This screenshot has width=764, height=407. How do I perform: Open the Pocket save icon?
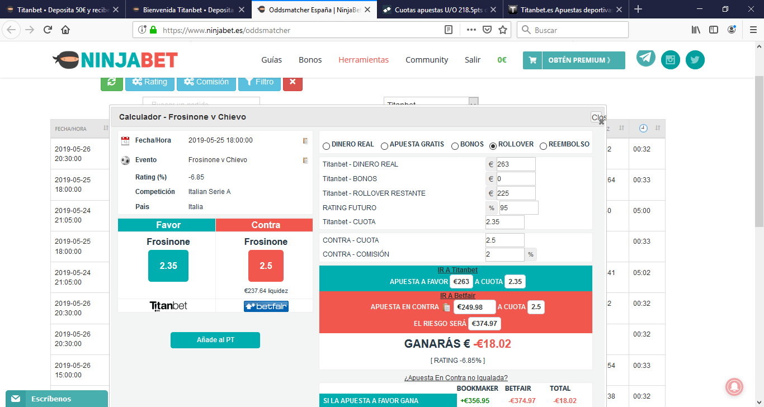tap(487, 30)
